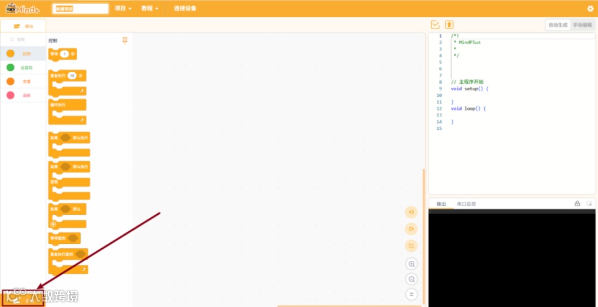
Task: Zoom out the workspace
Action: click(x=411, y=279)
